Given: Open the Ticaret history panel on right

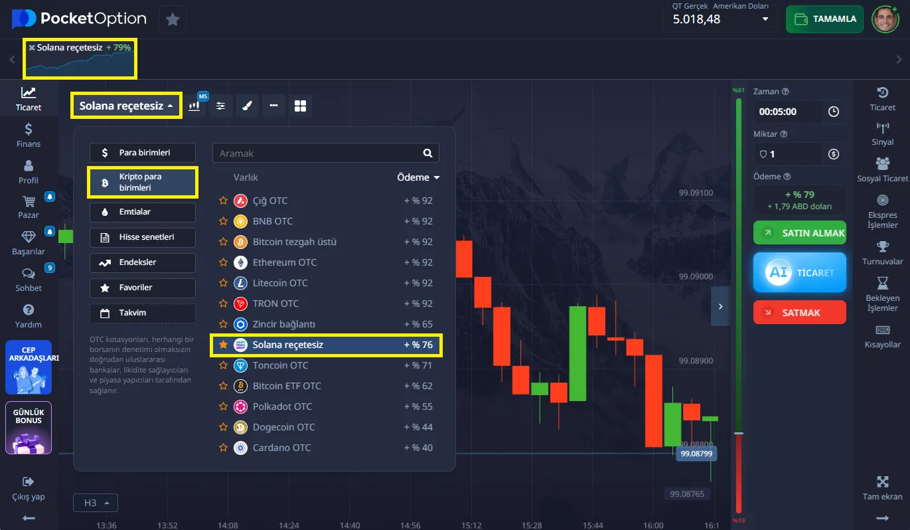Looking at the screenshot, I should coord(882,98).
